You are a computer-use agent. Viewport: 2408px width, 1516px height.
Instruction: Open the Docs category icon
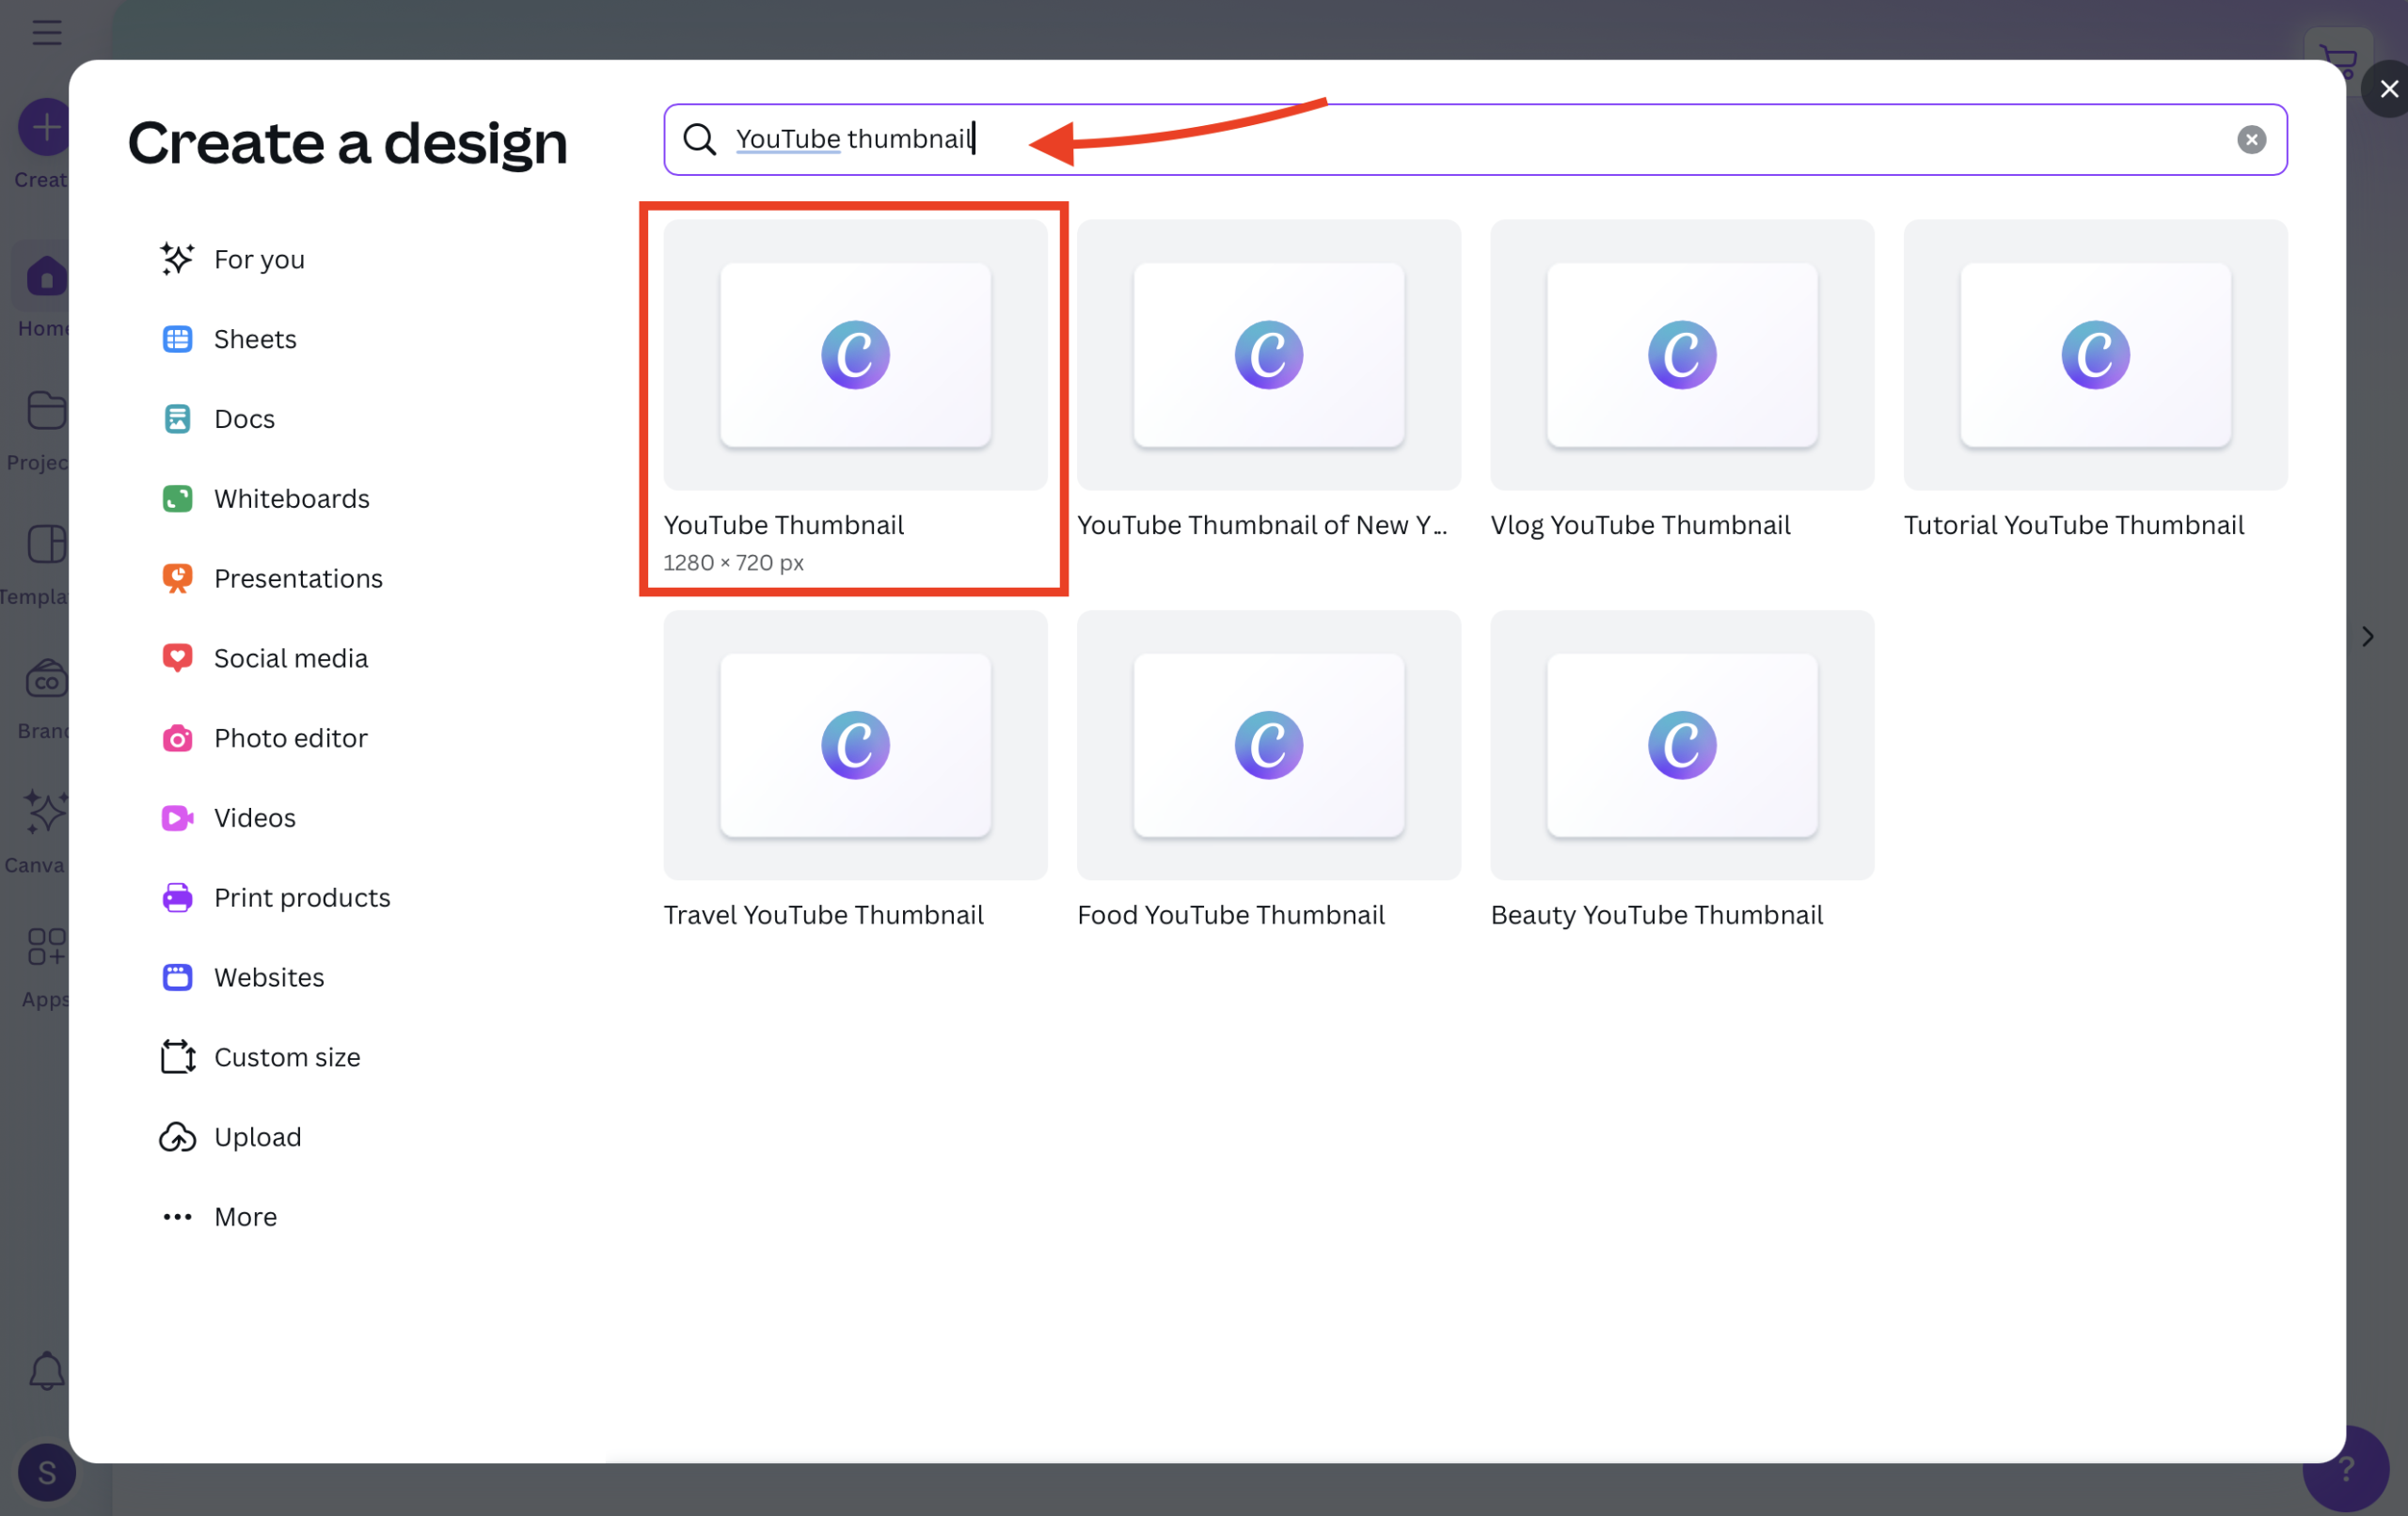(177, 419)
